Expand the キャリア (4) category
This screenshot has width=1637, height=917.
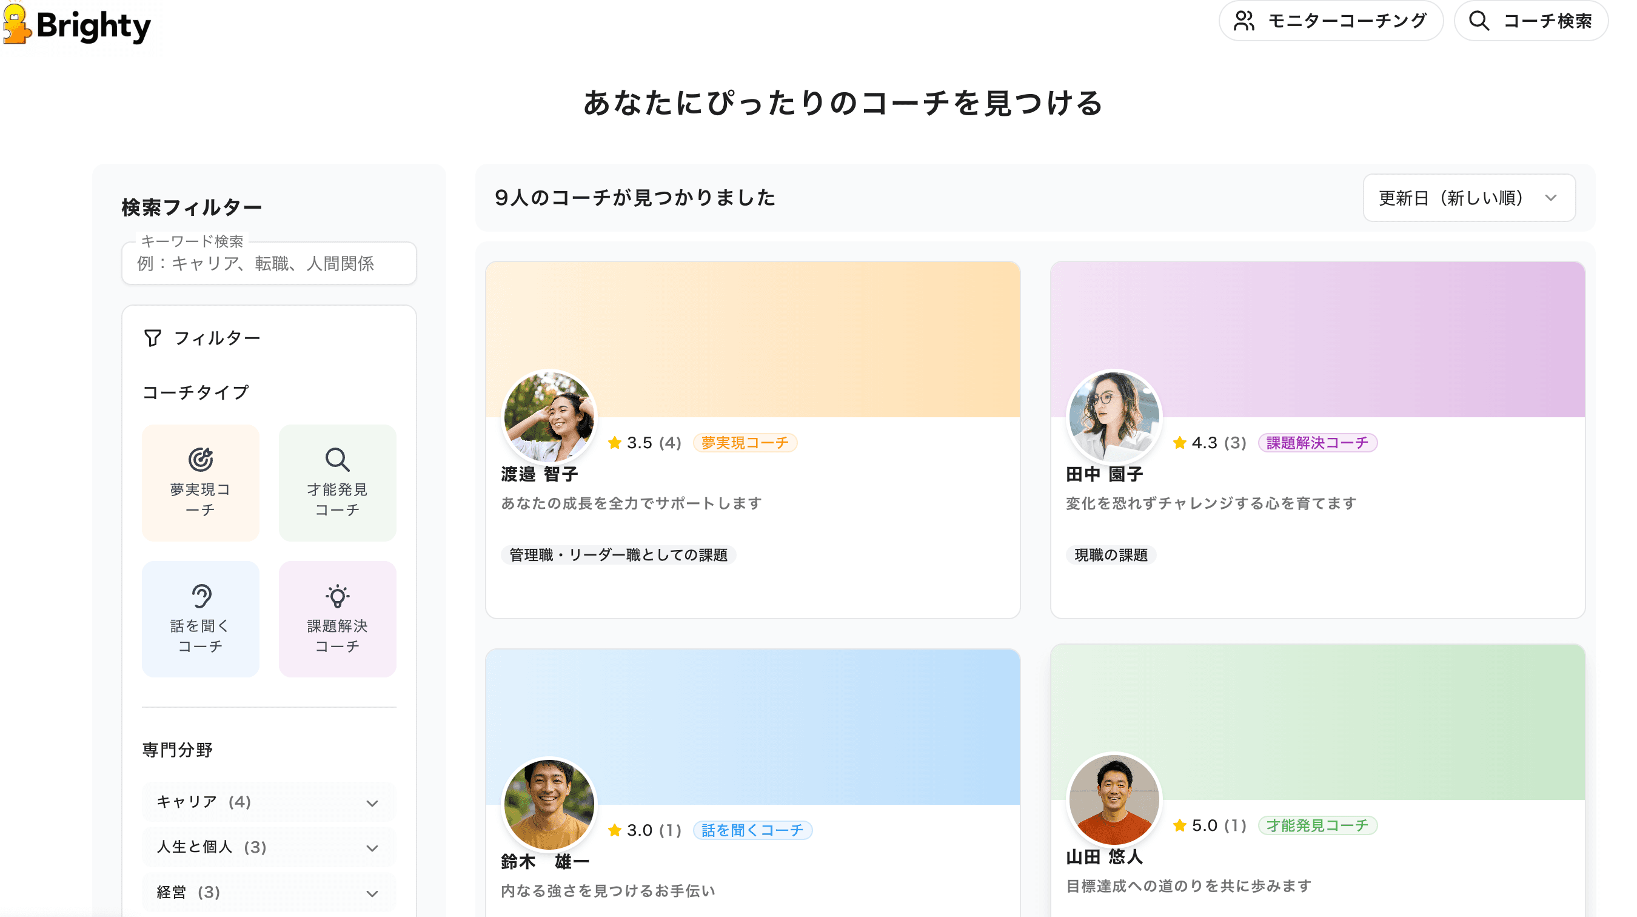pos(269,802)
